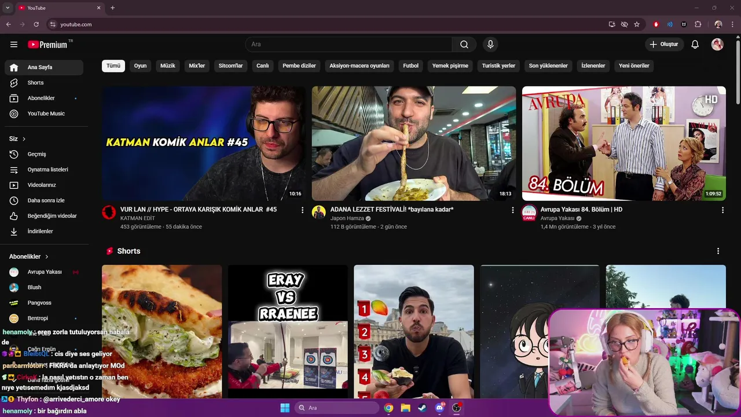This screenshot has height=417, width=741.
Task: Open more options for VUR LAN video
Action: (x=302, y=210)
